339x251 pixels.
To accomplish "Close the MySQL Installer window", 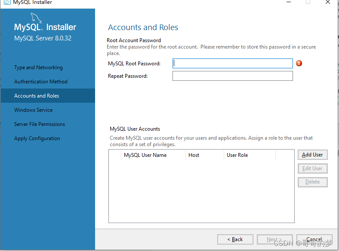I will pos(328,2).
